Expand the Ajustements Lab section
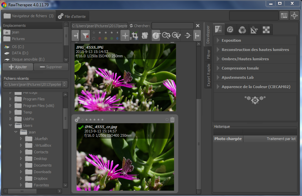This screenshot has width=302, height=196. pyautogui.click(x=255, y=77)
